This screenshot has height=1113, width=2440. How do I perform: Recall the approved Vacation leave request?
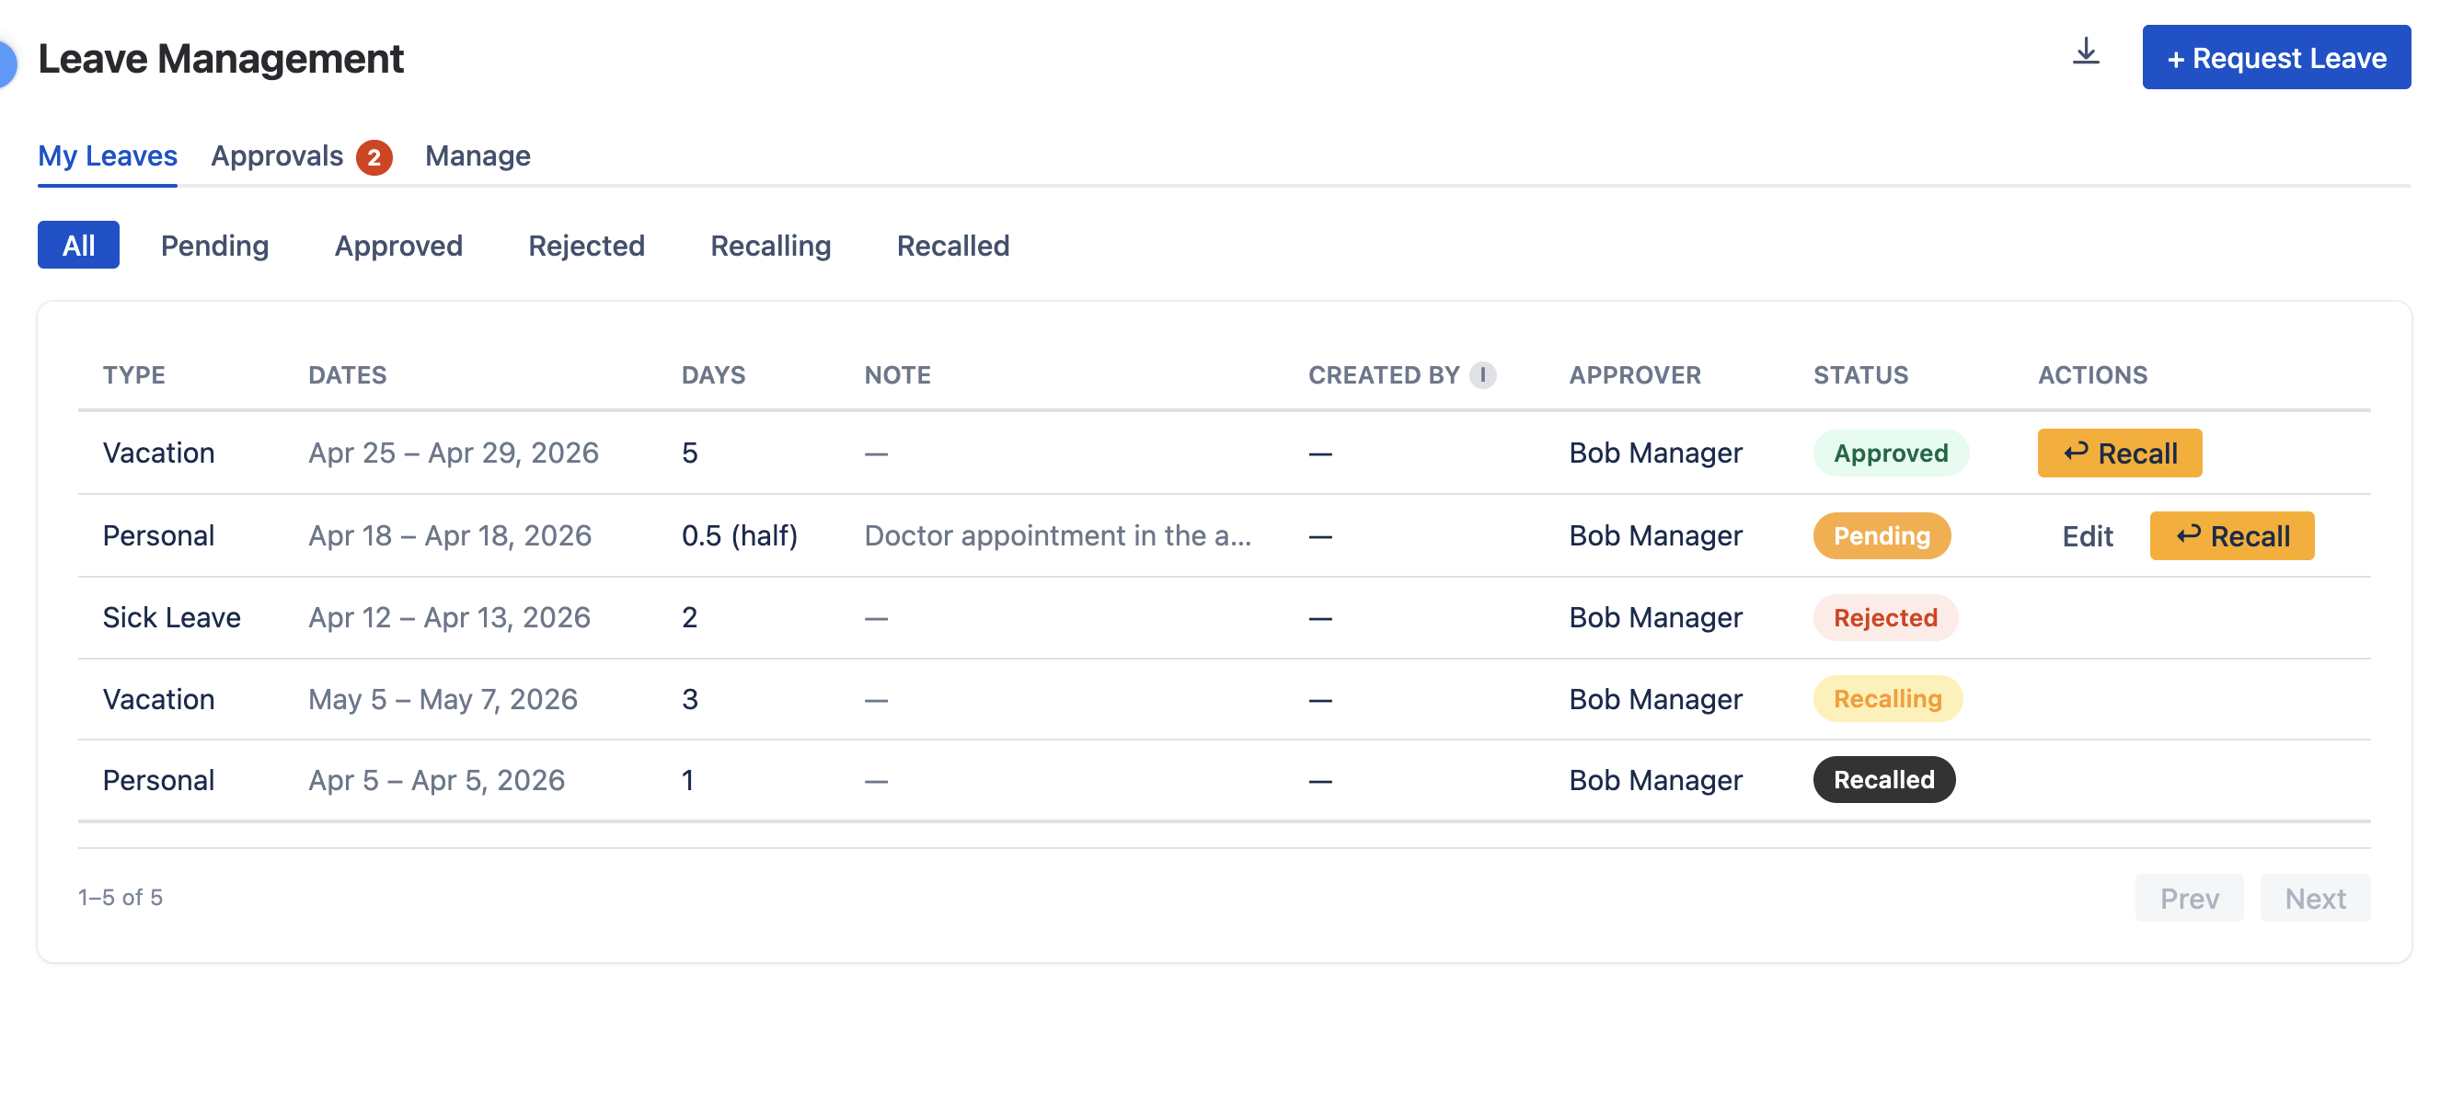coord(2120,453)
